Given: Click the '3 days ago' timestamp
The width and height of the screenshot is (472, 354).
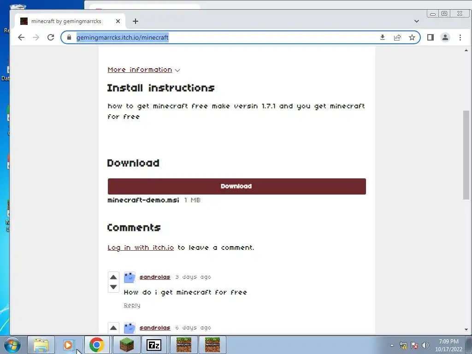Looking at the screenshot, I should (193, 277).
